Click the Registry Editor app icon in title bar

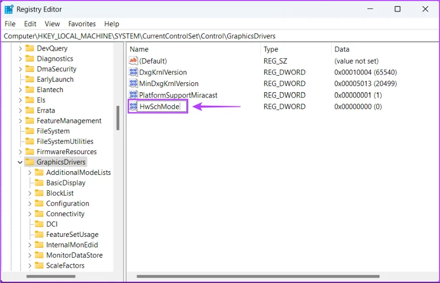(x=9, y=9)
